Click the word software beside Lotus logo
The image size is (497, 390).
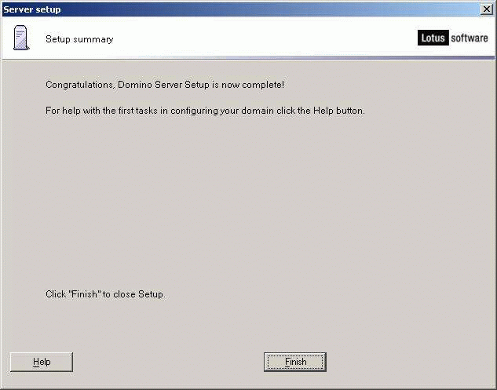[470, 38]
